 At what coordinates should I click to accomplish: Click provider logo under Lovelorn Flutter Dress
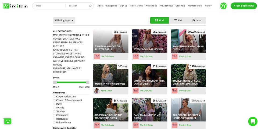[x=97, y=56]
